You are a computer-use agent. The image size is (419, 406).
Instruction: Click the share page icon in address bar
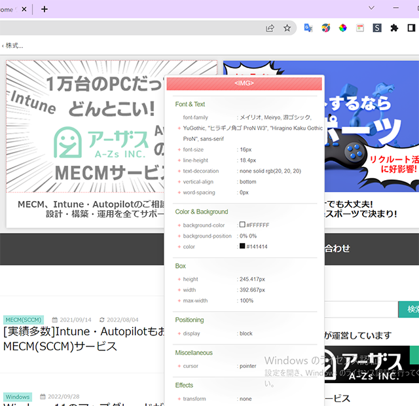tap(270, 28)
